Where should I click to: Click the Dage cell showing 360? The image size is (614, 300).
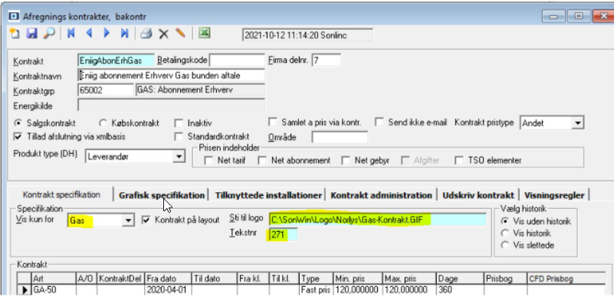click(460, 290)
